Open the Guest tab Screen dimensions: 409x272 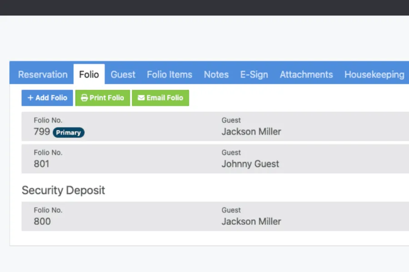[x=123, y=75]
